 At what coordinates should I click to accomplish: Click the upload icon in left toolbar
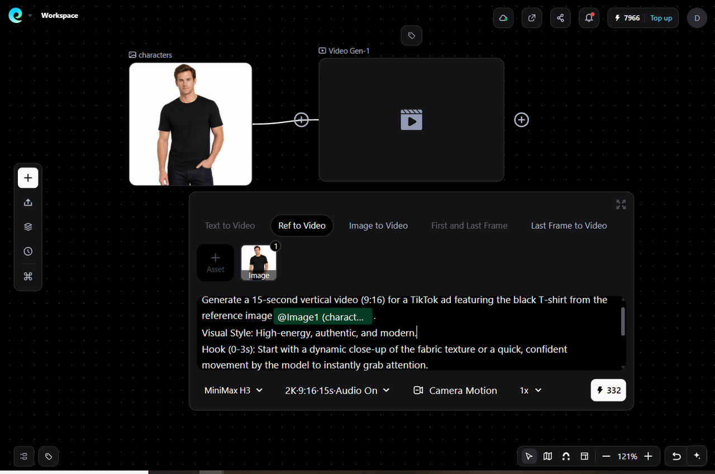tap(28, 202)
